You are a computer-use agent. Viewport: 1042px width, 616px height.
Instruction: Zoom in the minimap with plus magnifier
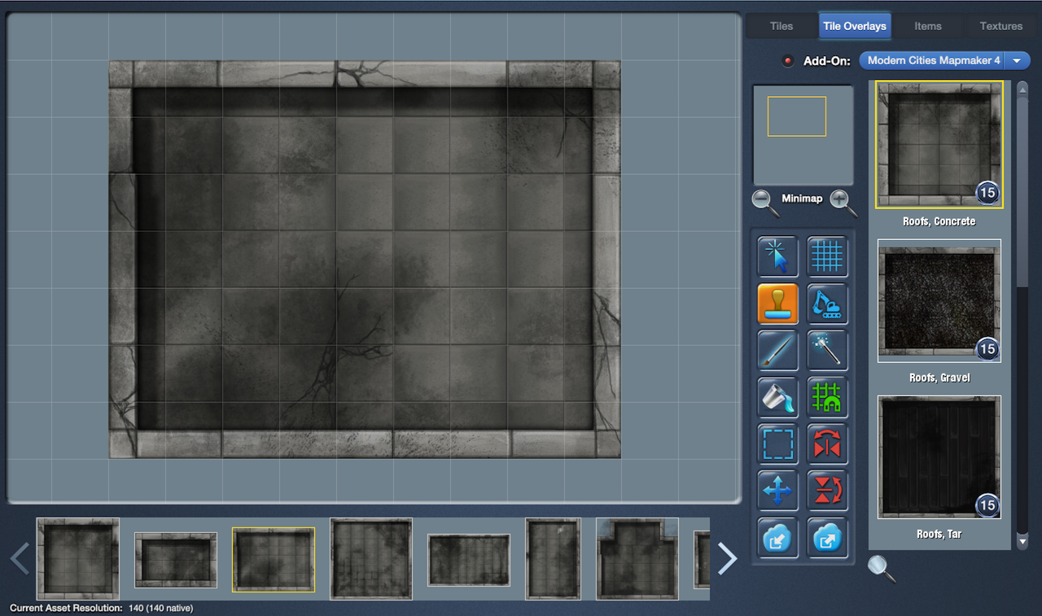(x=843, y=201)
